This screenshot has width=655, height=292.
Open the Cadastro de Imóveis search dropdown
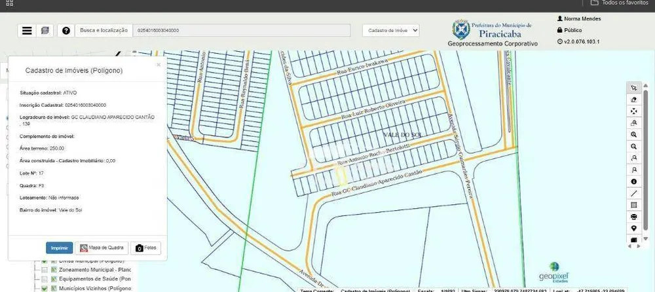click(x=391, y=31)
